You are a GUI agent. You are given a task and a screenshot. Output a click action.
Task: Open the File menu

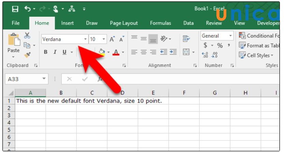coord(16,23)
